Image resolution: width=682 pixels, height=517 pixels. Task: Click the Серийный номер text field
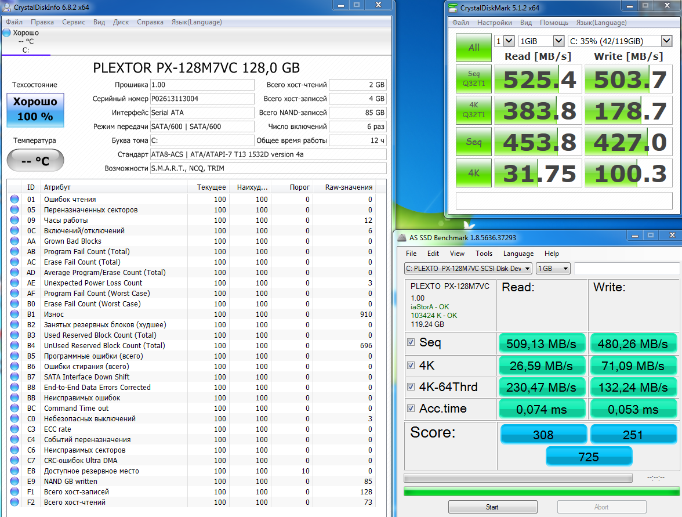[x=202, y=99]
